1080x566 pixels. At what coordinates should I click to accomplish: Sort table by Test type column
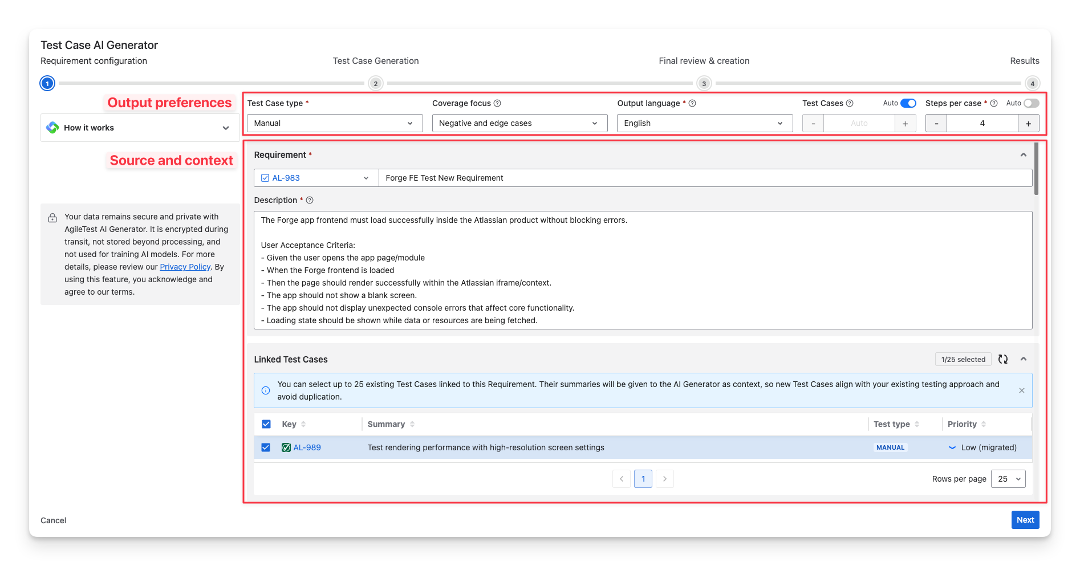917,424
